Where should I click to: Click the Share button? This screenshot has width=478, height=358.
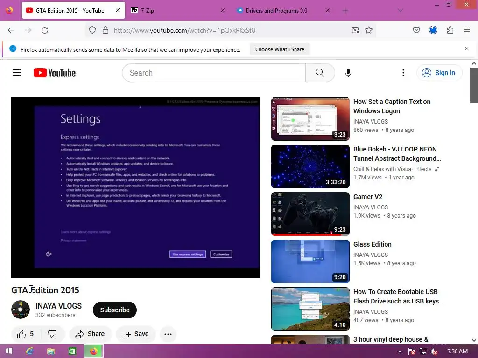point(91,334)
